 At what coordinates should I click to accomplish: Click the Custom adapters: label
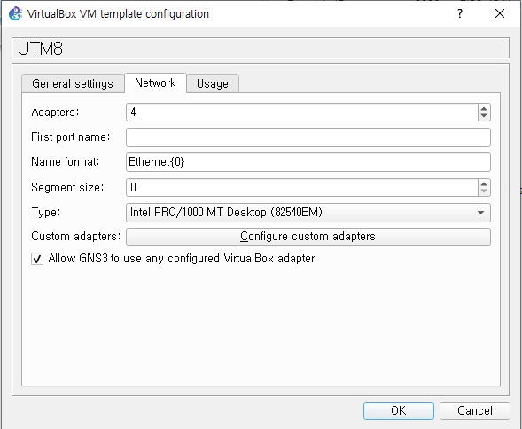click(76, 236)
